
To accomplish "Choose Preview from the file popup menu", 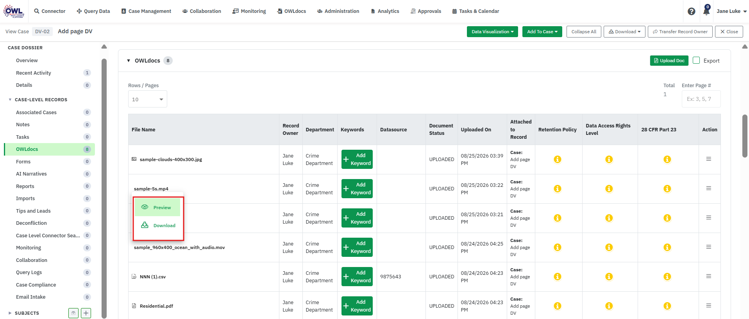I will point(157,208).
